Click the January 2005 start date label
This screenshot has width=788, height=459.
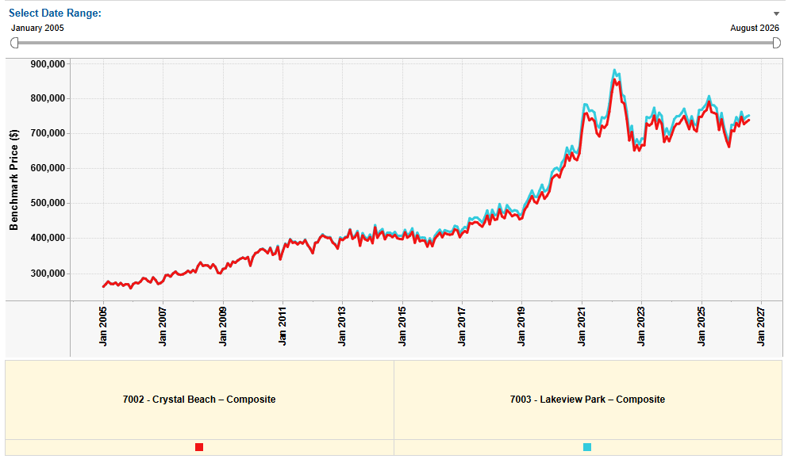click(x=37, y=28)
